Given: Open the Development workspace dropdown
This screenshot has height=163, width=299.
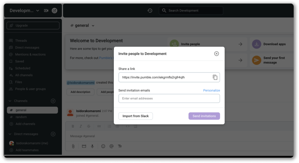Looking at the screenshot, I should click(x=24, y=11).
